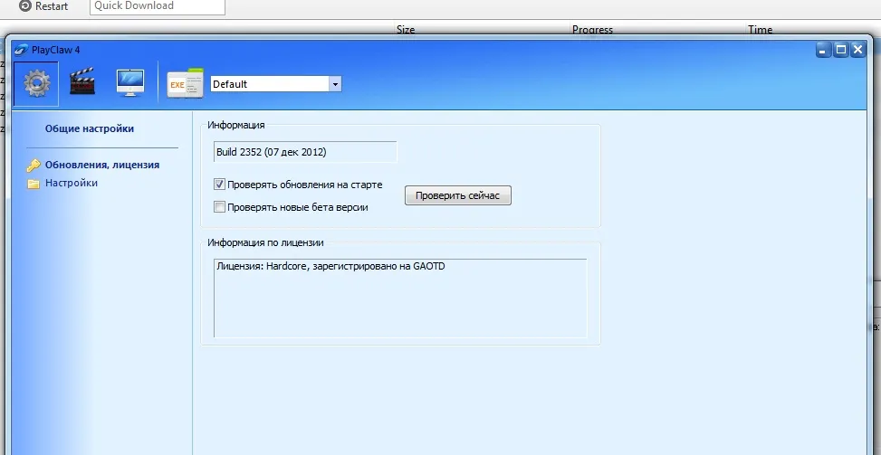Click the Build 2352 version field
The width and height of the screenshot is (881, 455).
pyautogui.click(x=305, y=152)
